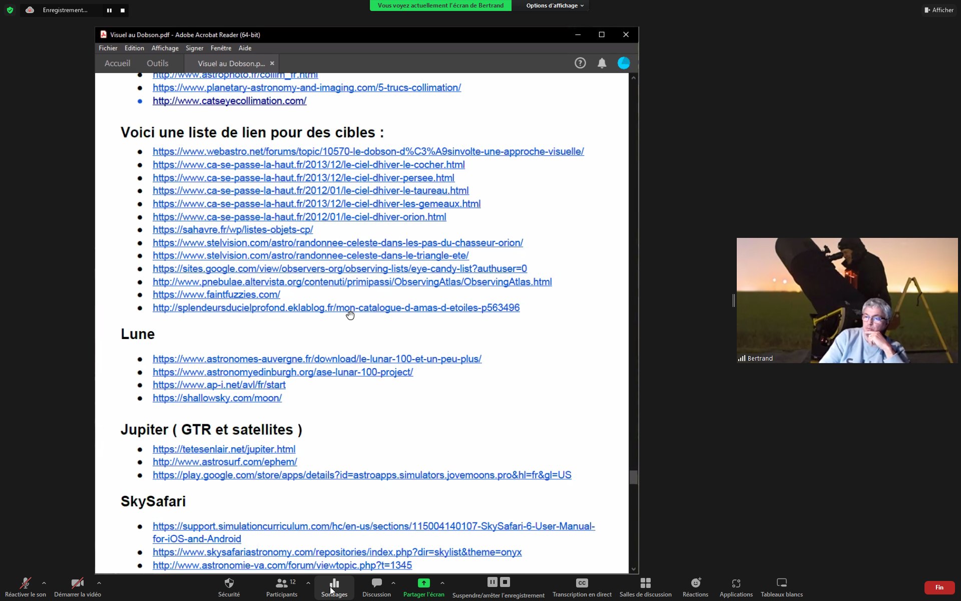Open the skysafariastronomy repositories link
This screenshot has width=961, height=601.
[337, 552]
